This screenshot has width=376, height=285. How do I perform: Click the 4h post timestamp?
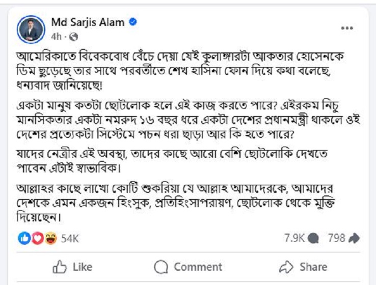[57, 37]
